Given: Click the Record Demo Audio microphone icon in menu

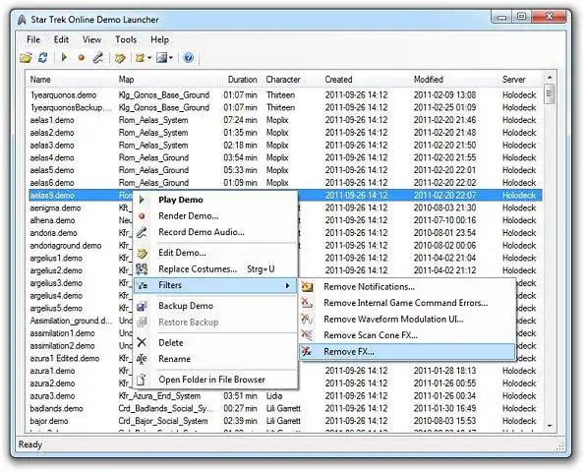Looking at the screenshot, I should (142, 232).
